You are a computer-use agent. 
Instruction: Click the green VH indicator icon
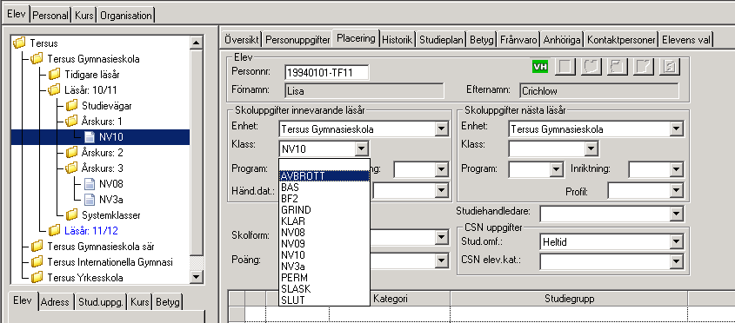[x=540, y=67]
